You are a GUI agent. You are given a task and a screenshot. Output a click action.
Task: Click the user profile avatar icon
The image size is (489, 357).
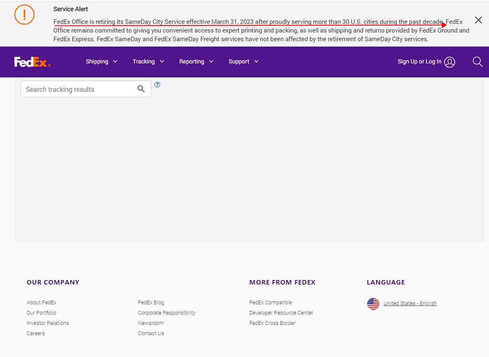pos(449,62)
